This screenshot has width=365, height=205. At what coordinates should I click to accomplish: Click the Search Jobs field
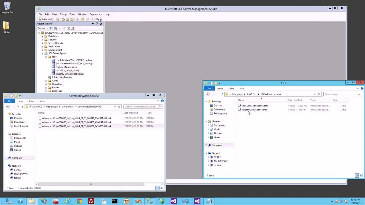point(342,94)
